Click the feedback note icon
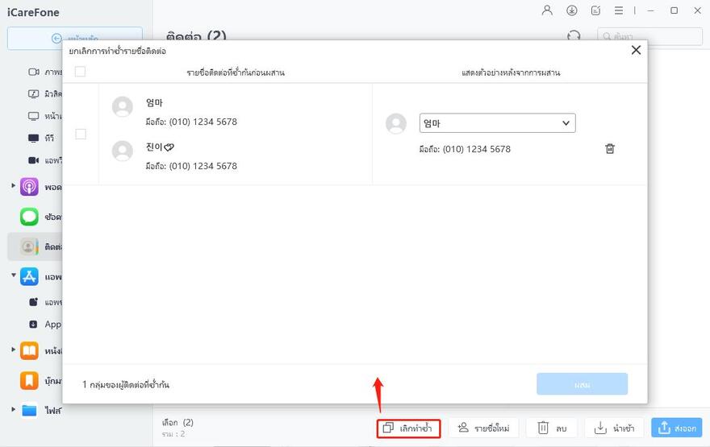The width and height of the screenshot is (710, 447). point(595,10)
